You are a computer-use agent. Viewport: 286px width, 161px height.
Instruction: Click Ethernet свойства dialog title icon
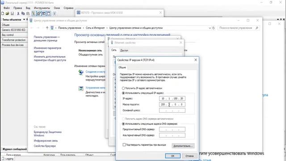(112, 42)
